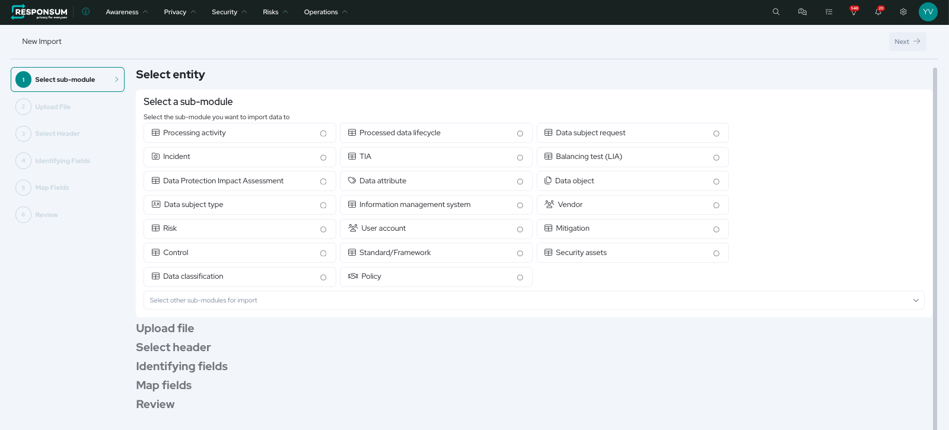Choose the Information management system option

tap(436, 205)
